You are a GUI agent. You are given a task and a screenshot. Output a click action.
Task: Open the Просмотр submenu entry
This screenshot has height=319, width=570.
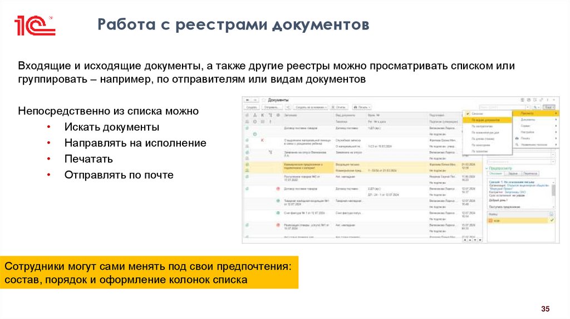click(536, 113)
